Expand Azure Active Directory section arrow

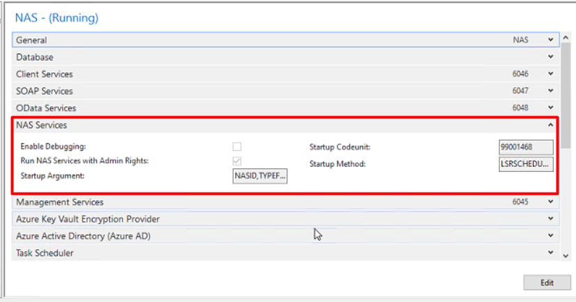coord(550,235)
